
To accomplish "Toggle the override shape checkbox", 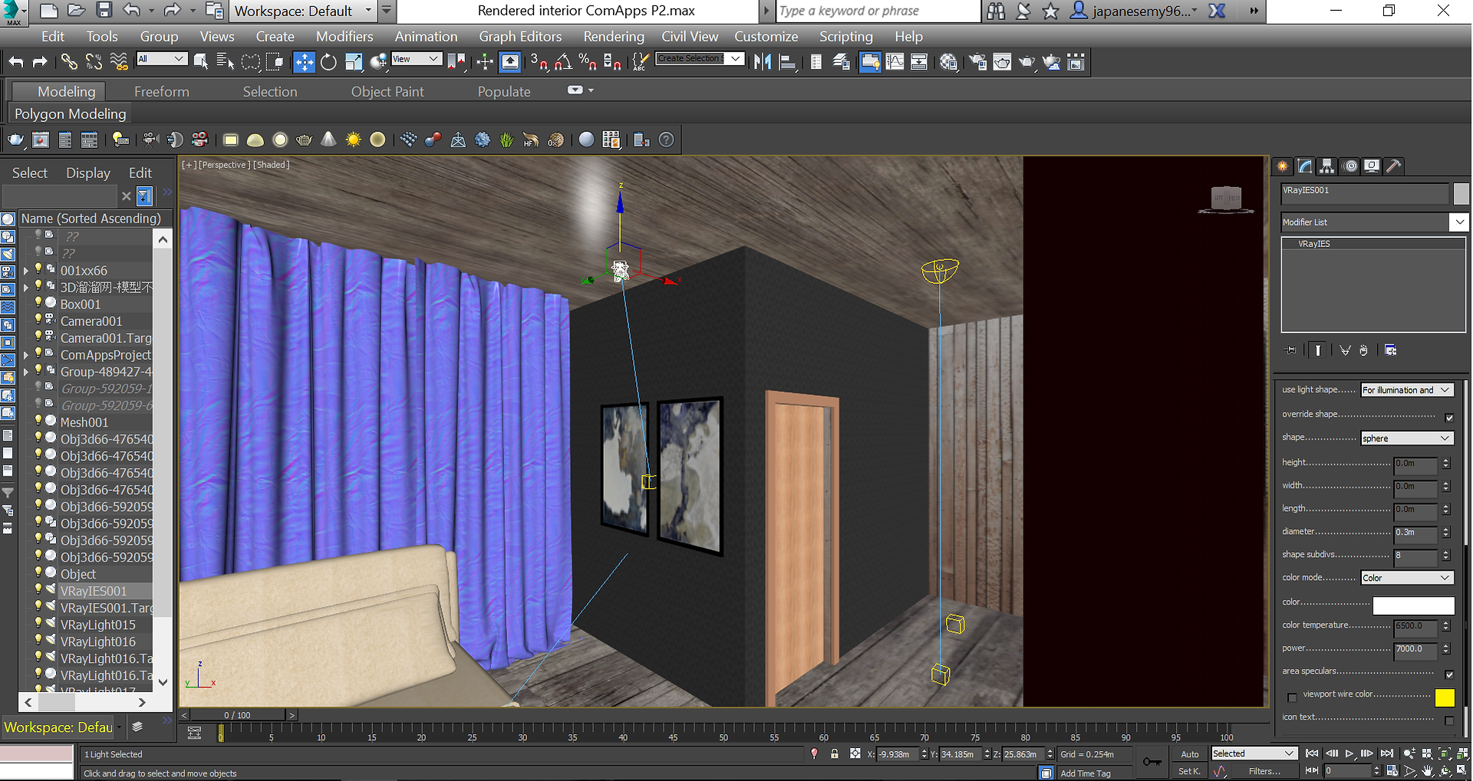I will coord(1449,417).
